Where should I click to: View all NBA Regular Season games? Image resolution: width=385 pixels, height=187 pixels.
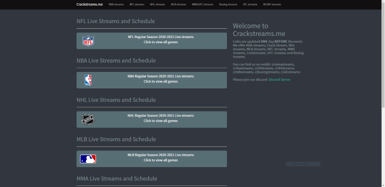point(151,80)
